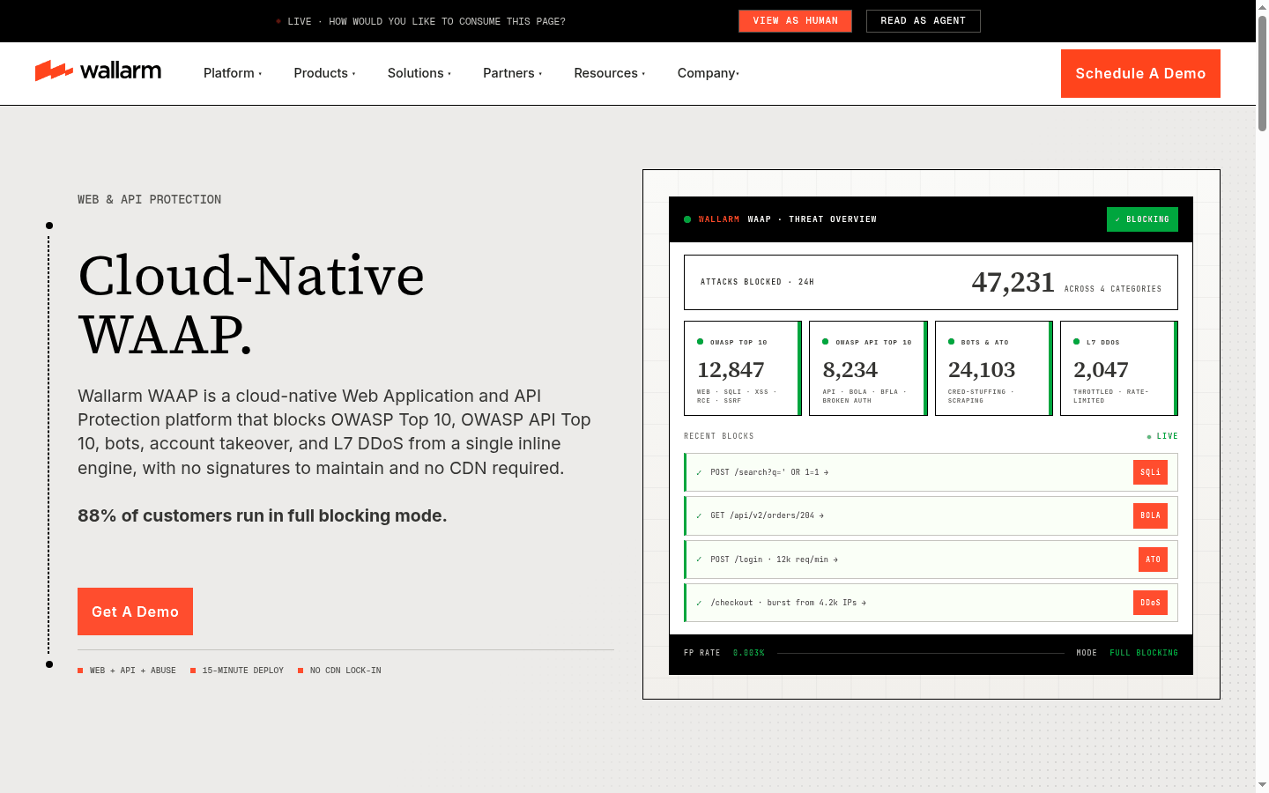The width and height of the screenshot is (1269, 793).
Task: Click the Web + API + Abuse label
Action: pos(133,671)
